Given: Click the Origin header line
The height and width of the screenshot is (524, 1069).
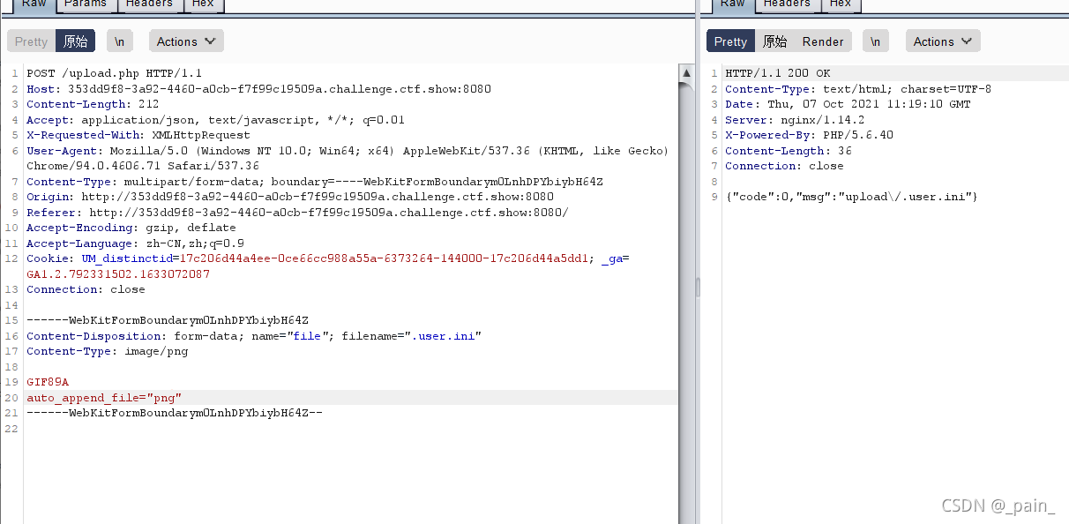Looking at the screenshot, I should click(290, 197).
